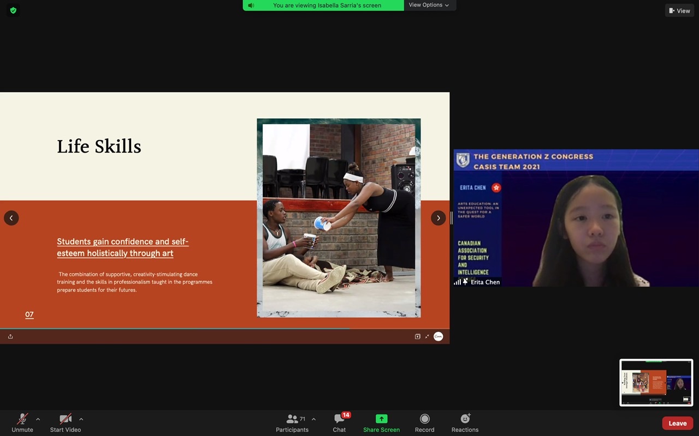Image resolution: width=699 pixels, height=436 pixels.
Task: Click the green Share Screen icon
Action: (381, 419)
